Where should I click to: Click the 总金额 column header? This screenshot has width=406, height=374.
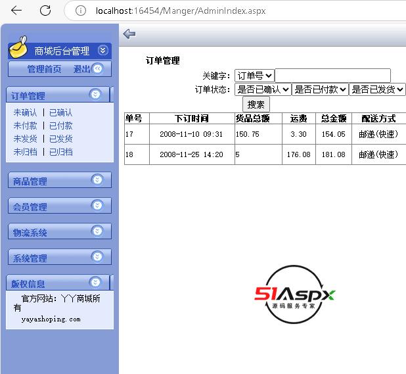click(x=334, y=118)
